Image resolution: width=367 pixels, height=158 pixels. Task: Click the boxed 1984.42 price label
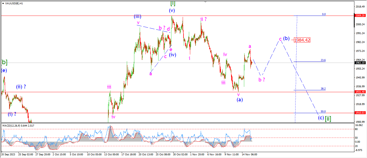pyautogui.click(x=302, y=40)
